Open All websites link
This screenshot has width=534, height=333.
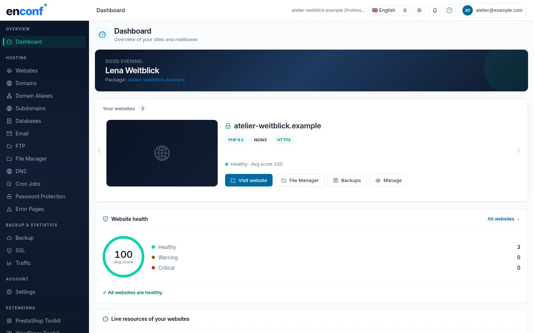504,219
